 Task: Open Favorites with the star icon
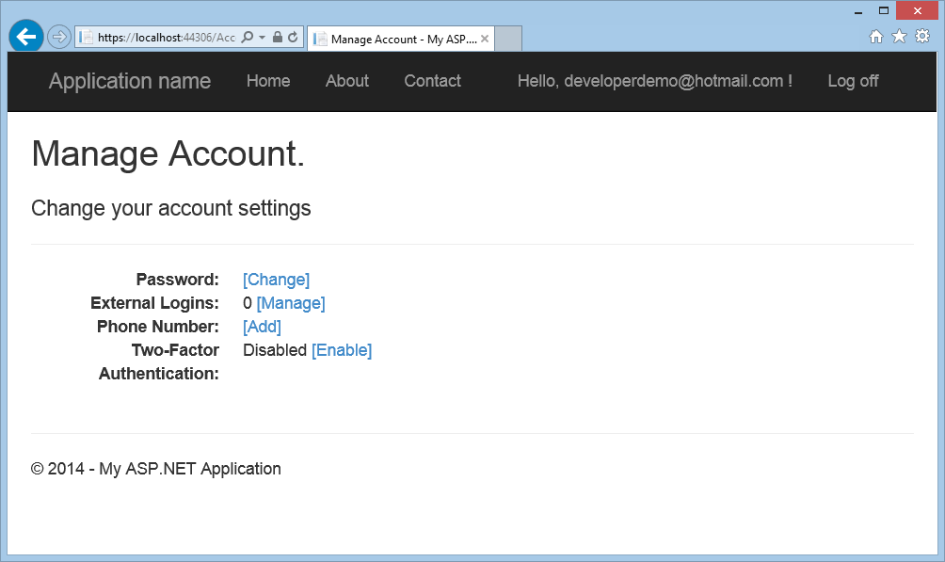click(x=899, y=37)
